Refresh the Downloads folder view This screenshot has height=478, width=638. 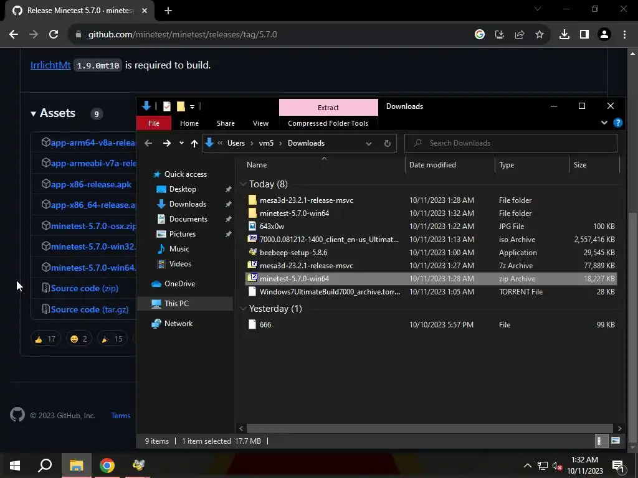388,143
